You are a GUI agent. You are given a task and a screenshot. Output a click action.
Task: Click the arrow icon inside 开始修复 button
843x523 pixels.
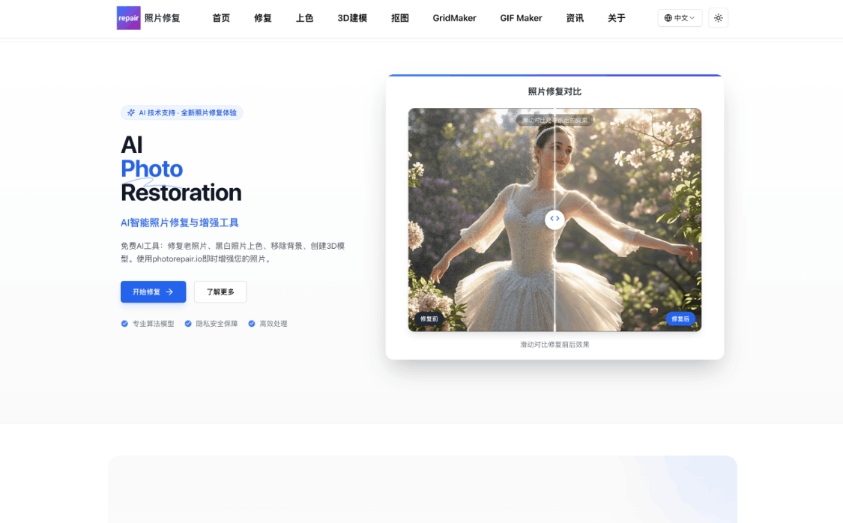(171, 292)
